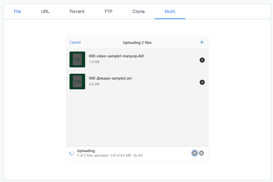Cancel the entire upload batch

pyautogui.click(x=75, y=42)
